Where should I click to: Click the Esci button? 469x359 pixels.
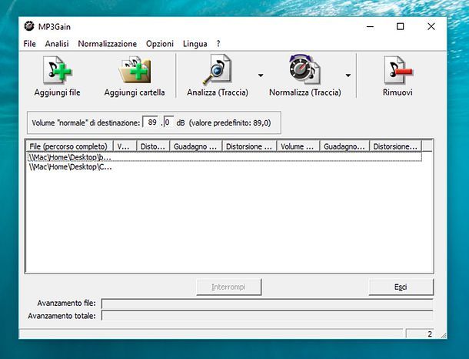click(401, 287)
